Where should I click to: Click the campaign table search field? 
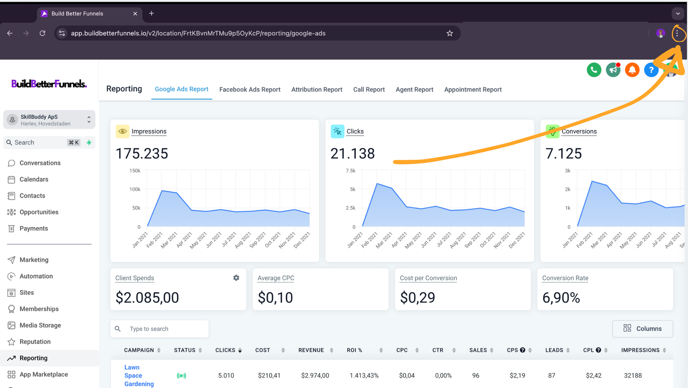166,329
